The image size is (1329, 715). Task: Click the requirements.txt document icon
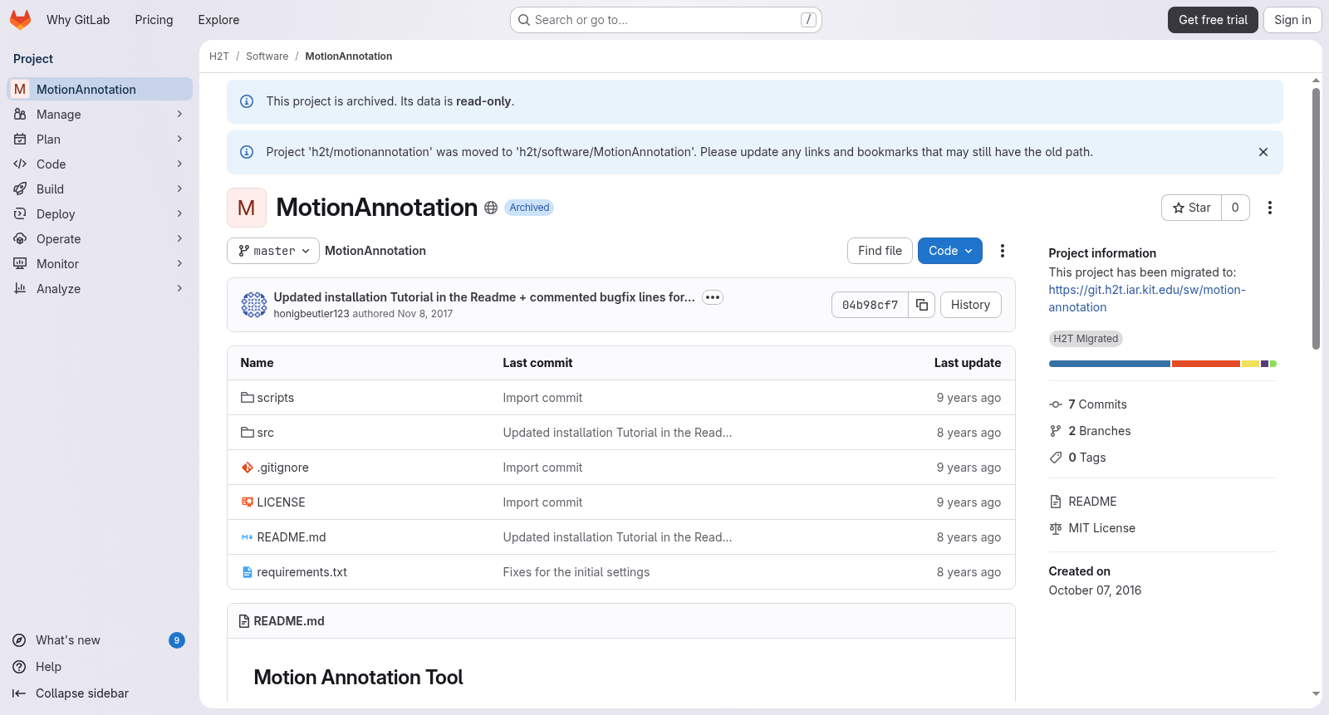click(248, 572)
